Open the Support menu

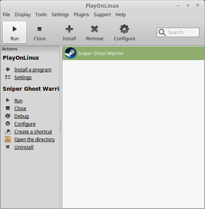102,14
